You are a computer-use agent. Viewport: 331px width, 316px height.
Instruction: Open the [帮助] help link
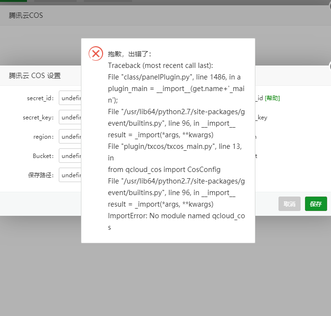tap(272, 98)
